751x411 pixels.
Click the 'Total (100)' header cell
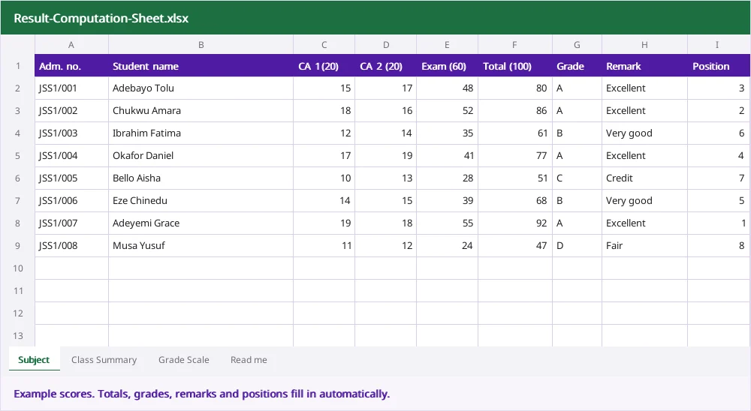(515, 65)
